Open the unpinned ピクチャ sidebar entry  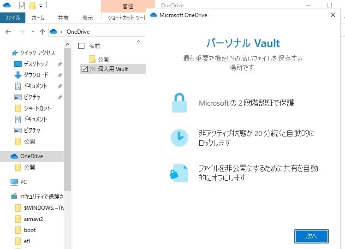pyautogui.click(x=32, y=130)
